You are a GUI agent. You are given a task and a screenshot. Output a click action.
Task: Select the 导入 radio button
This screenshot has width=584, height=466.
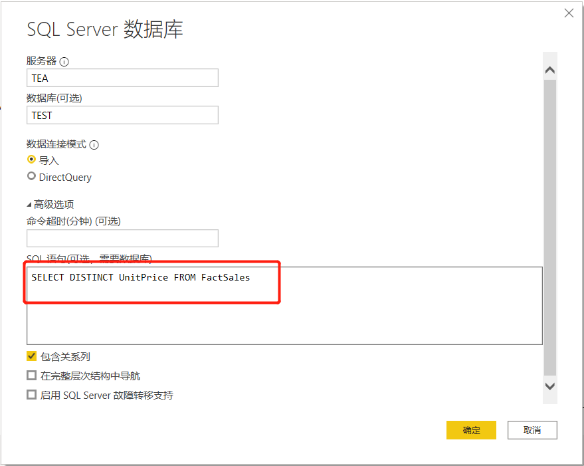[32, 160]
